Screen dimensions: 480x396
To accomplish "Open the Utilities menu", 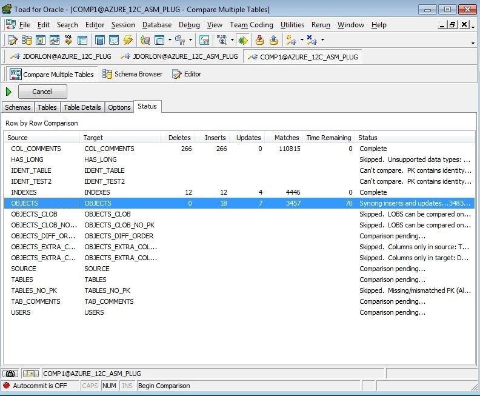I will [x=292, y=25].
